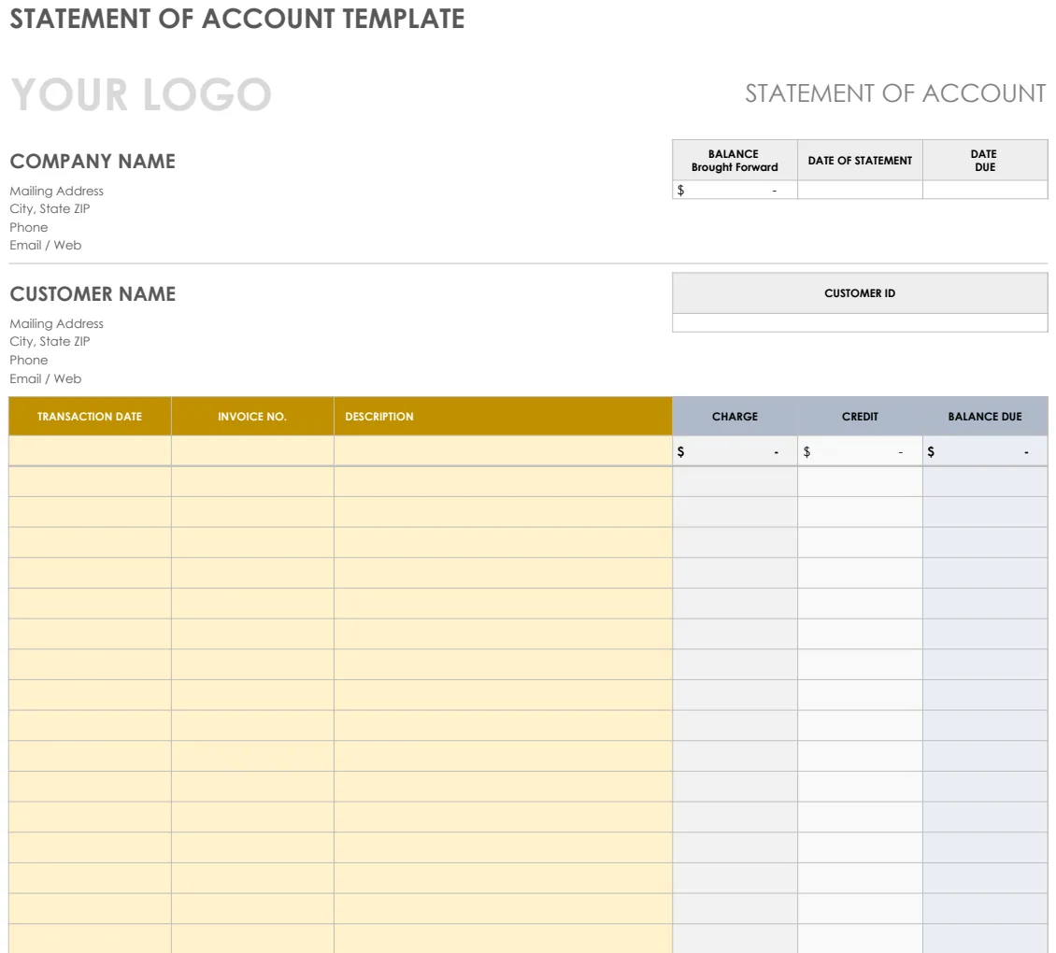Screen dimensions: 1056x953
Task: Select the CUSTOMER NAME heading
Action: tap(93, 293)
